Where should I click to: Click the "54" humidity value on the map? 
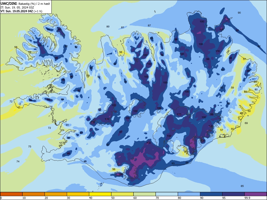pyautogui.click(x=255, y=82)
